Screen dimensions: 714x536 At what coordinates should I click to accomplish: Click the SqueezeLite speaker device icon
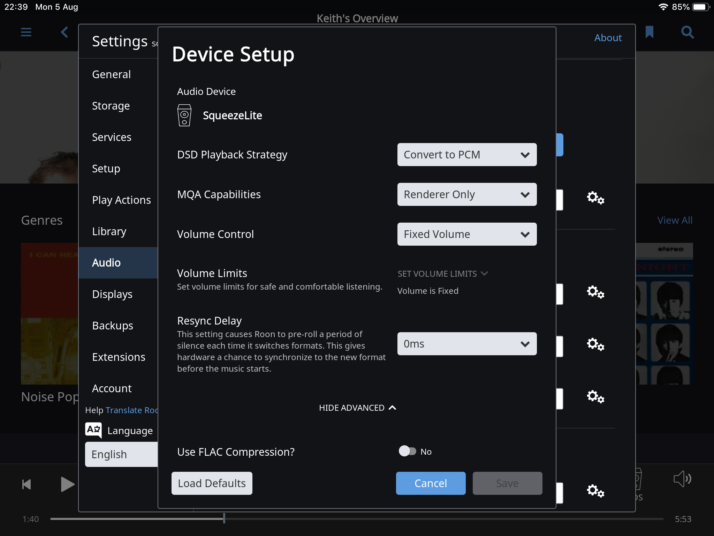184,115
